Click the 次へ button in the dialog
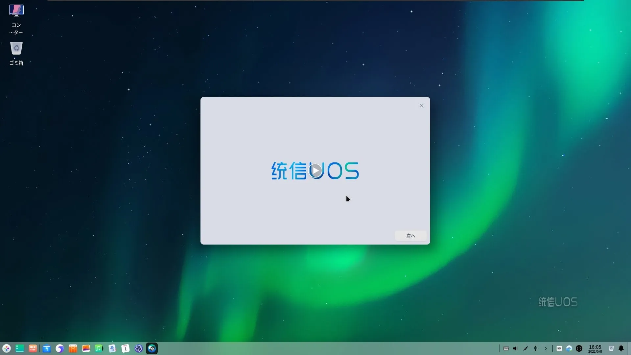This screenshot has height=355, width=631. click(411, 236)
